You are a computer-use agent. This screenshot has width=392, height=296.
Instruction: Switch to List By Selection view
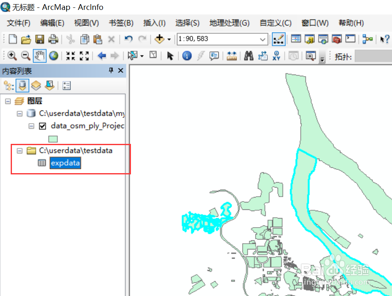coord(49,86)
